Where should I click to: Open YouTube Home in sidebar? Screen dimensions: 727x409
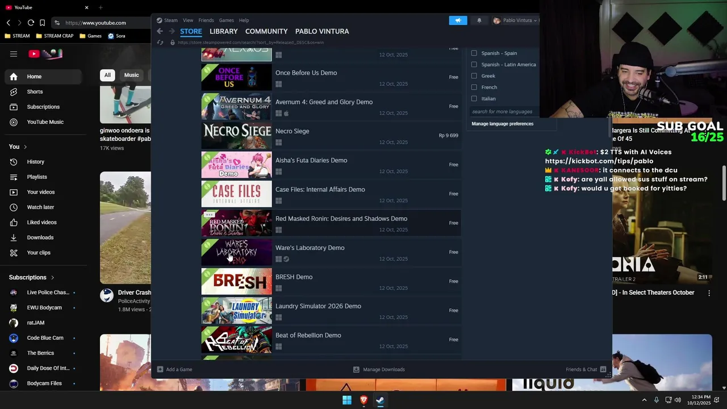pos(43,77)
